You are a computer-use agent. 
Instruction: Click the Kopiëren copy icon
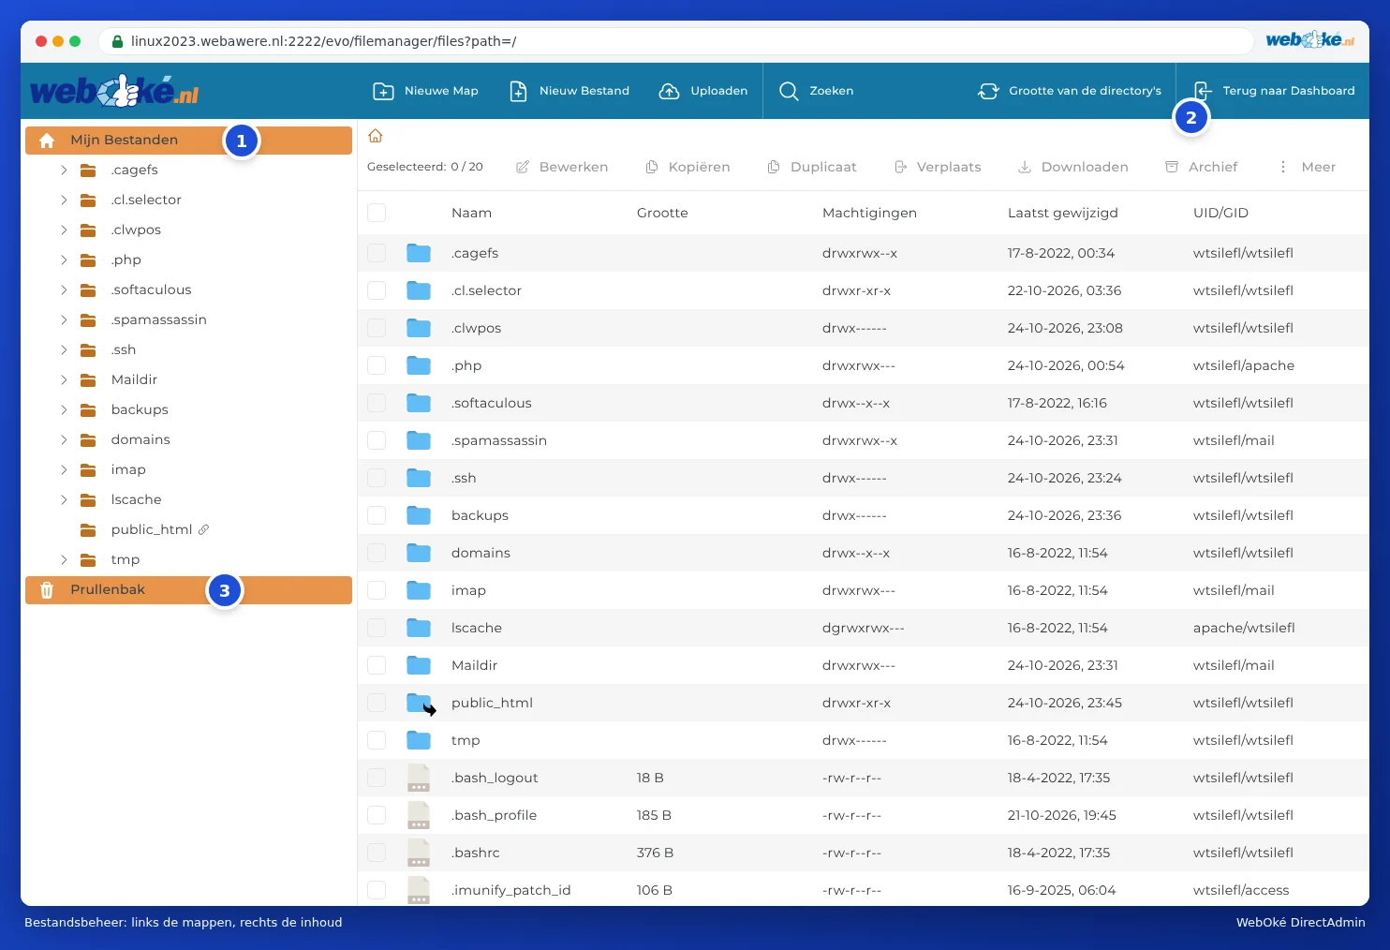[652, 167]
